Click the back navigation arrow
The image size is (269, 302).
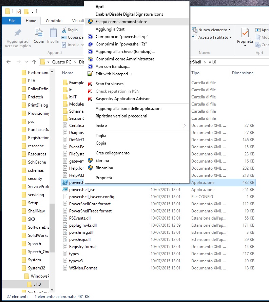point(9,62)
